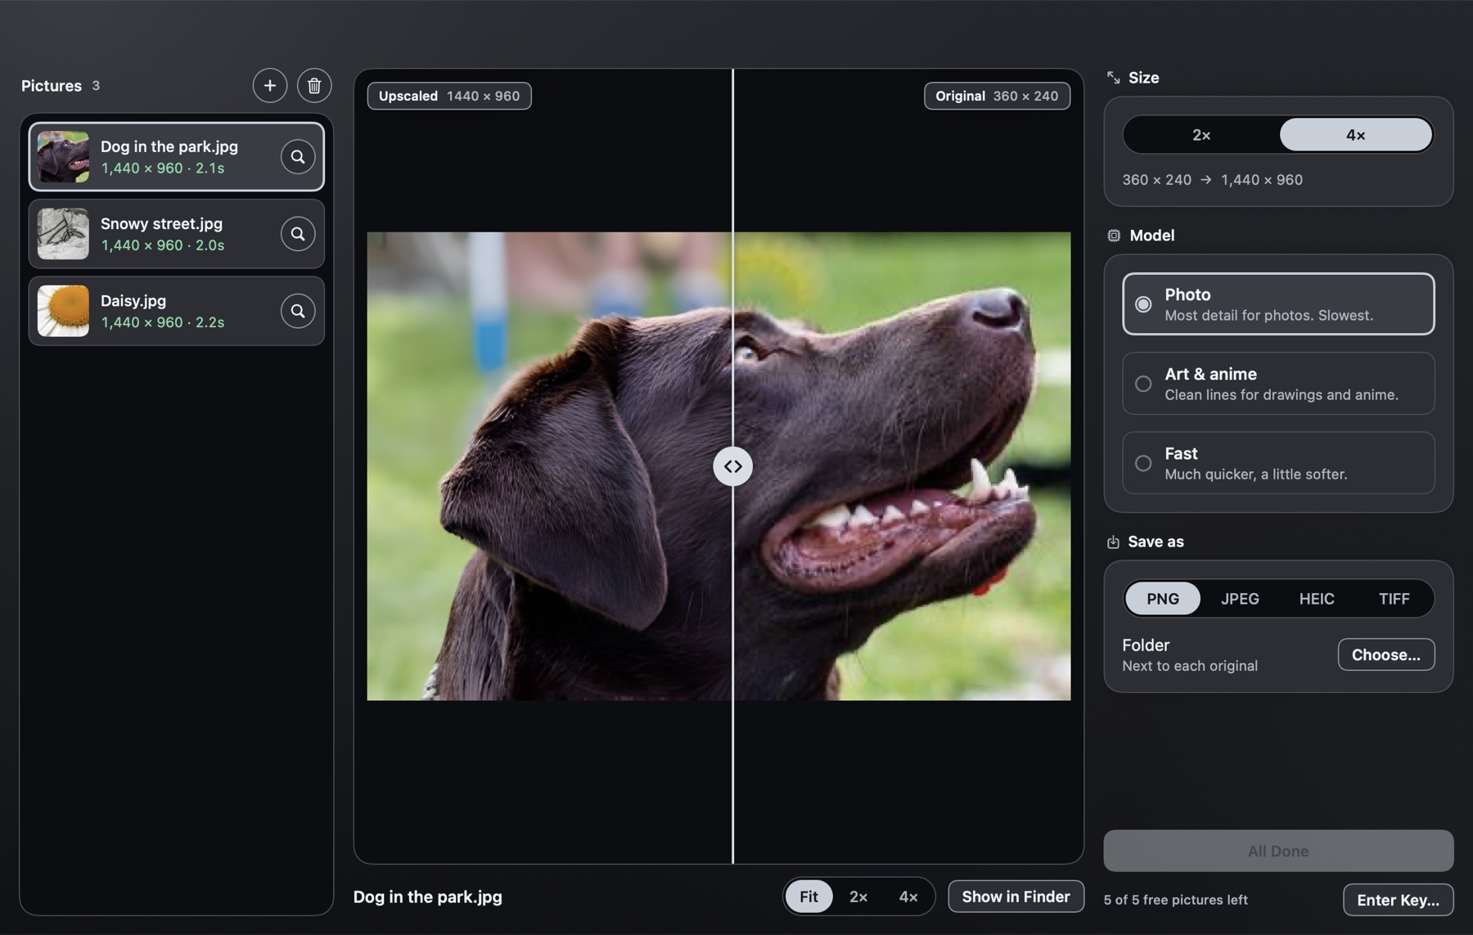Viewport: 1473px width, 935px height.
Task: Select the Art & anime model
Action: 1278,383
